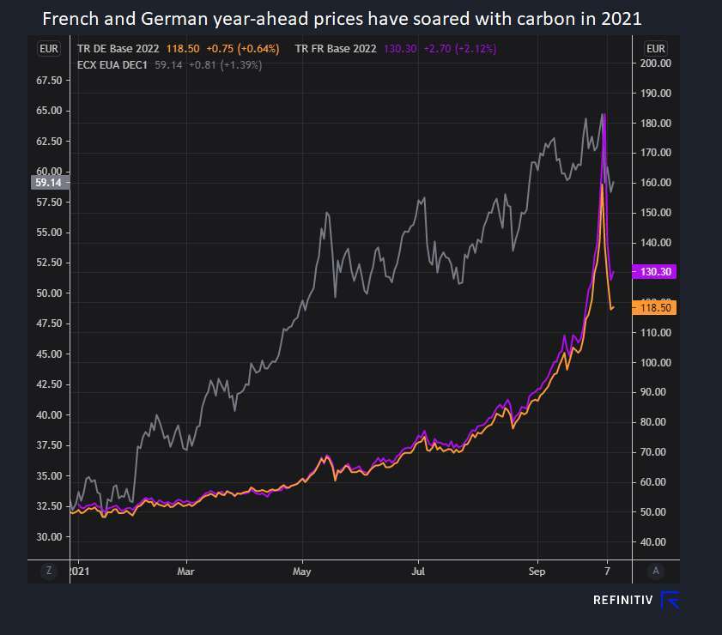Click the 200.00 mark on the right price scale
This screenshot has width=722, height=635.
point(655,64)
